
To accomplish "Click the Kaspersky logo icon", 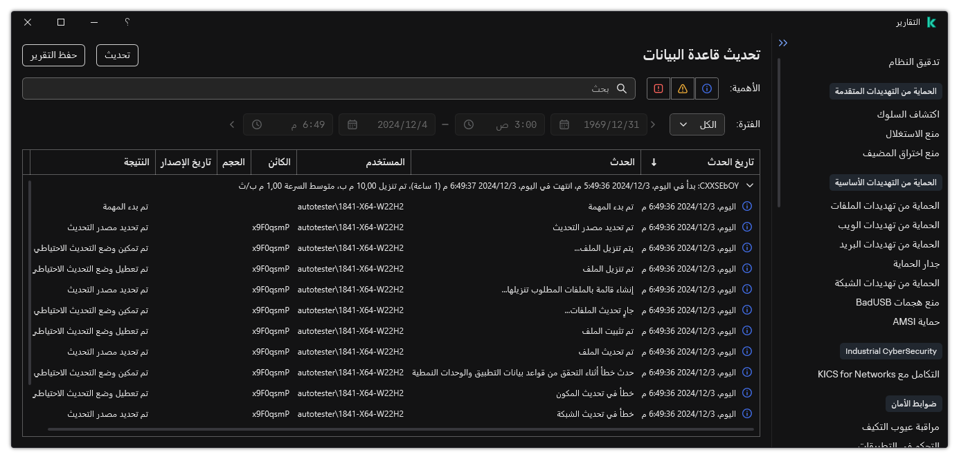I will 931,21.
